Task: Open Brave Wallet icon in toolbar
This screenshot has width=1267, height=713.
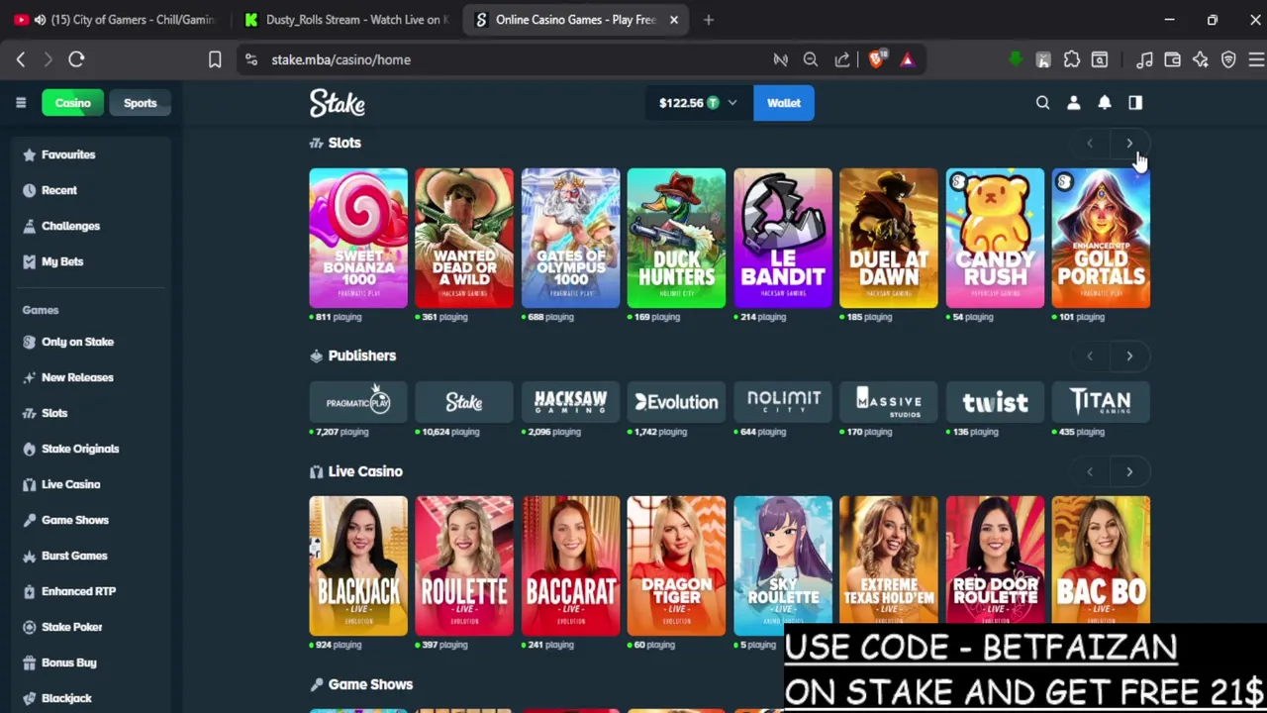Action: coord(1173,59)
